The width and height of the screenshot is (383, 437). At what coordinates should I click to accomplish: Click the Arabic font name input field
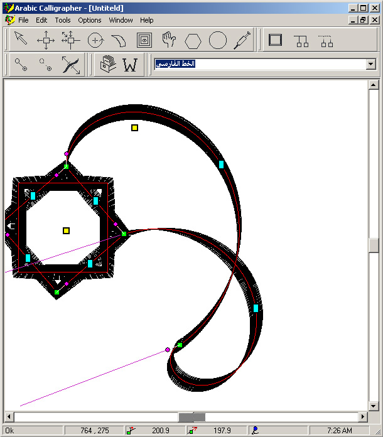click(257, 64)
